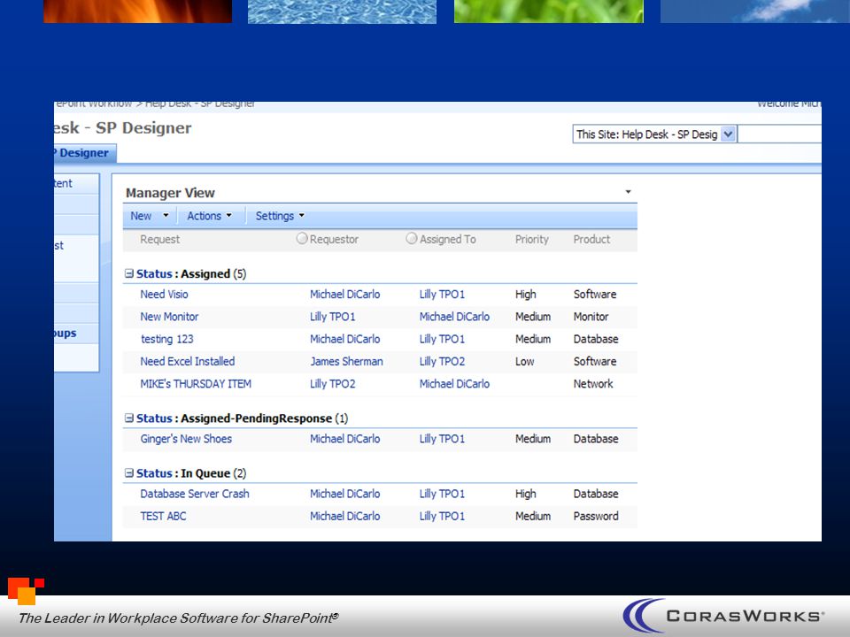Image resolution: width=850 pixels, height=637 pixels.
Task: Collapse the Status : Assigned-PendingResponse group
Action: coord(129,418)
